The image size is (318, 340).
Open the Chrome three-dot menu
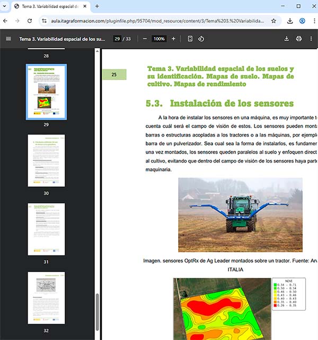313,21
